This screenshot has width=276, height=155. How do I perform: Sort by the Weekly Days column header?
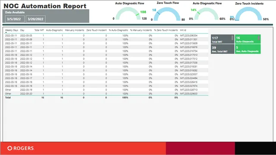[x=12, y=30]
